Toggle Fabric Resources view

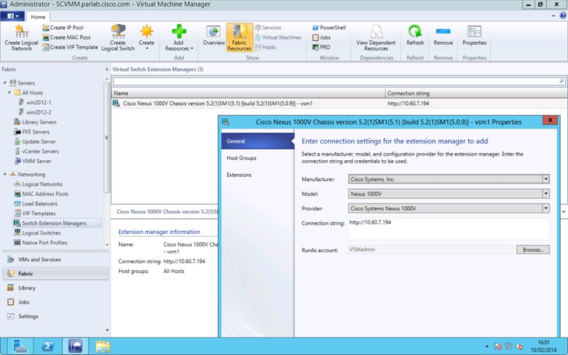[239, 38]
